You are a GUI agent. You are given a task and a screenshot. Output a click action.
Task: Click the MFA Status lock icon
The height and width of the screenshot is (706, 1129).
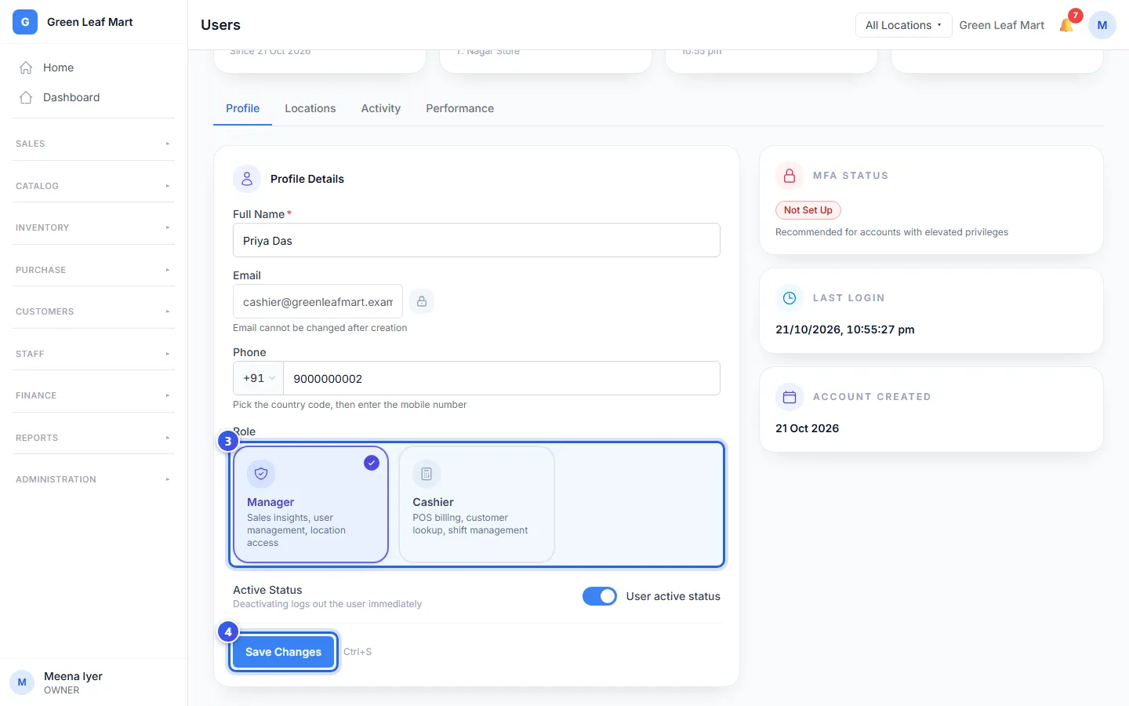pyautogui.click(x=790, y=176)
